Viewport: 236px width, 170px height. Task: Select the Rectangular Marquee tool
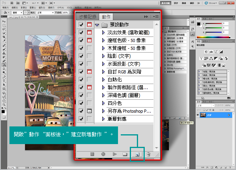pyautogui.click(x=4, y=25)
